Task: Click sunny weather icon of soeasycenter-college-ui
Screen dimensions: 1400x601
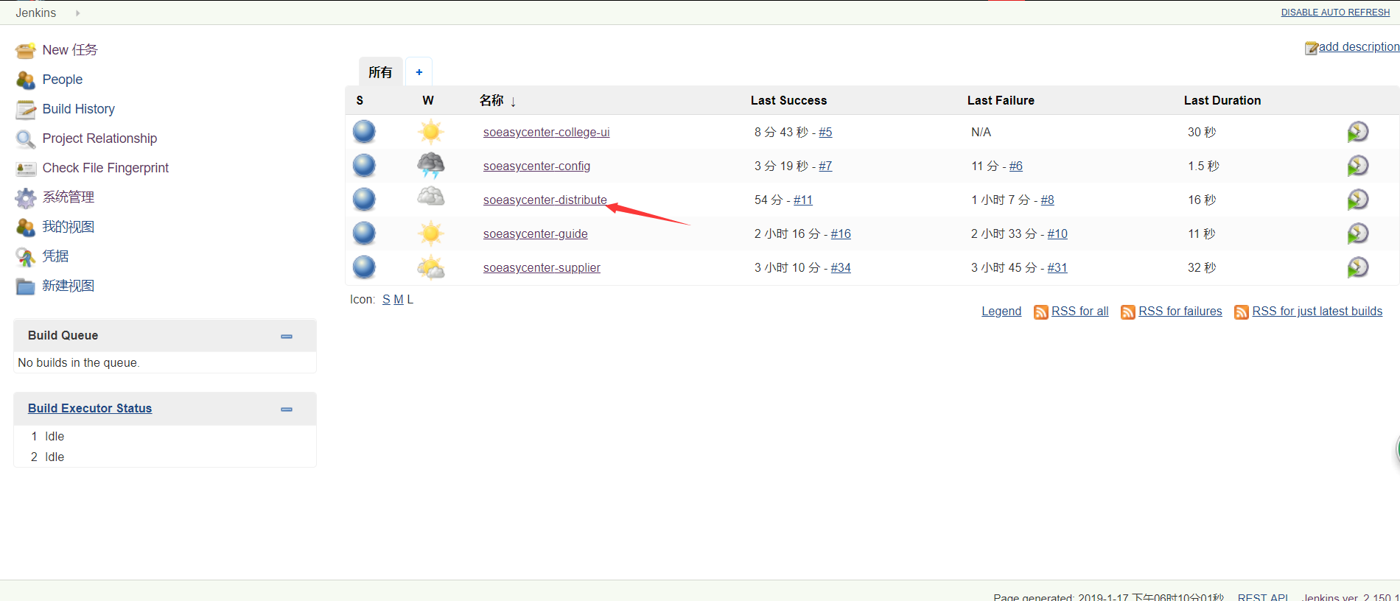Action: [431, 132]
